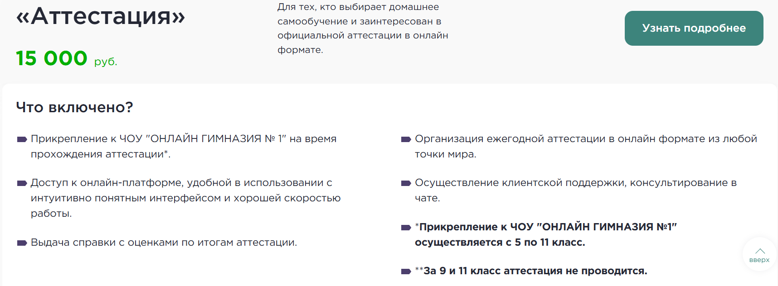Select the flag icon next to онлайн-платформа bullet
Image resolution: width=778 pixels, height=286 pixels.
coord(21,183)
